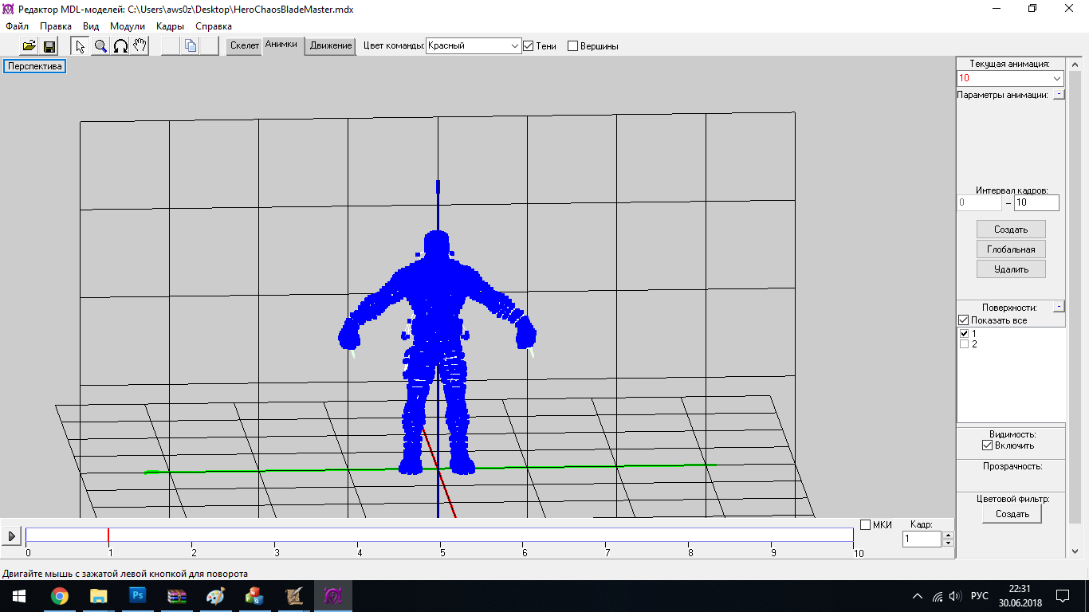Collapse the Параметры анимации section
This screenshot has height=612, width=1089.
(x=1058, y=95)
